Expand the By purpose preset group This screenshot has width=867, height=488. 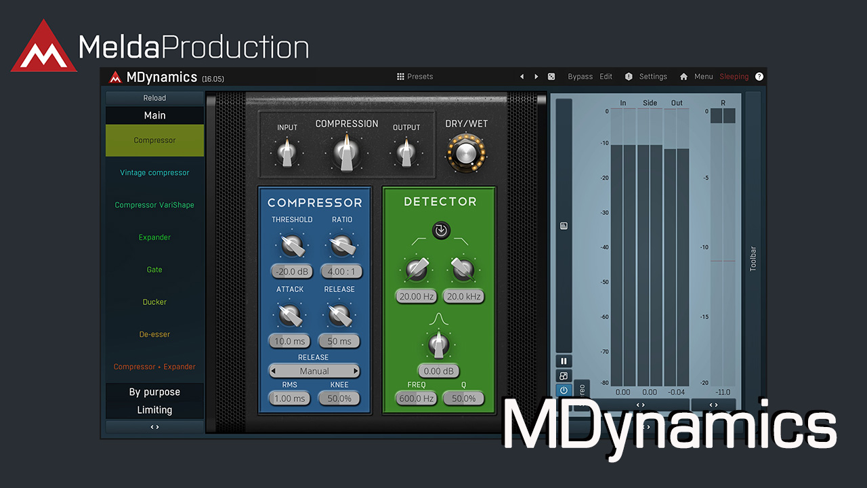click(154, 392)
